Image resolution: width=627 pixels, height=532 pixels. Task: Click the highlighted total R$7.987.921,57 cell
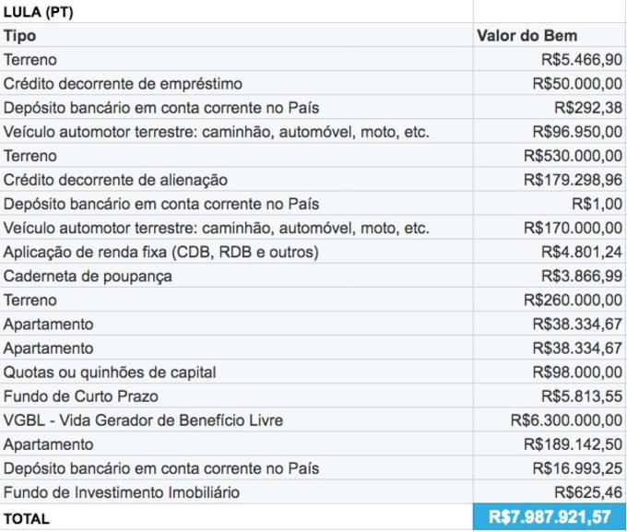click(550, 518)
